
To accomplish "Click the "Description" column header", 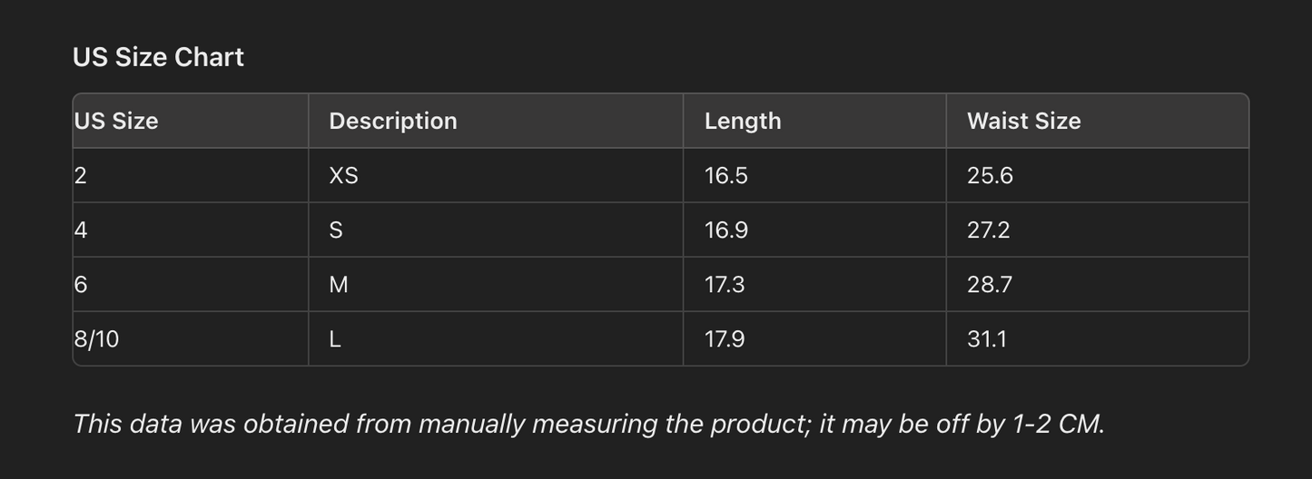I will [x=392, y=121].
